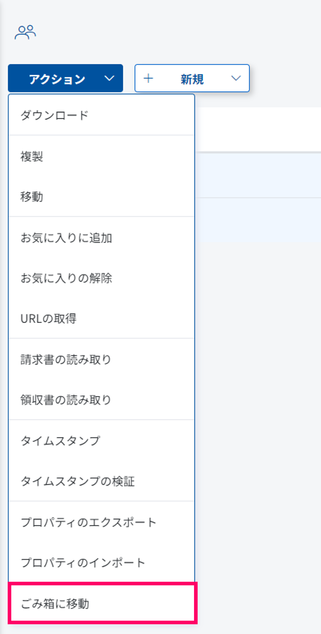Screen dimensions: 321x634
Task: Click URLの取得 menu item
Action: click(48, 319)
